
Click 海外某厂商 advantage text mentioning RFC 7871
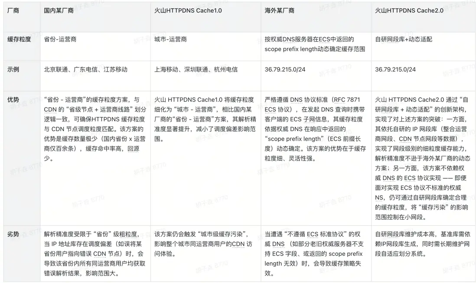[315, 129]
